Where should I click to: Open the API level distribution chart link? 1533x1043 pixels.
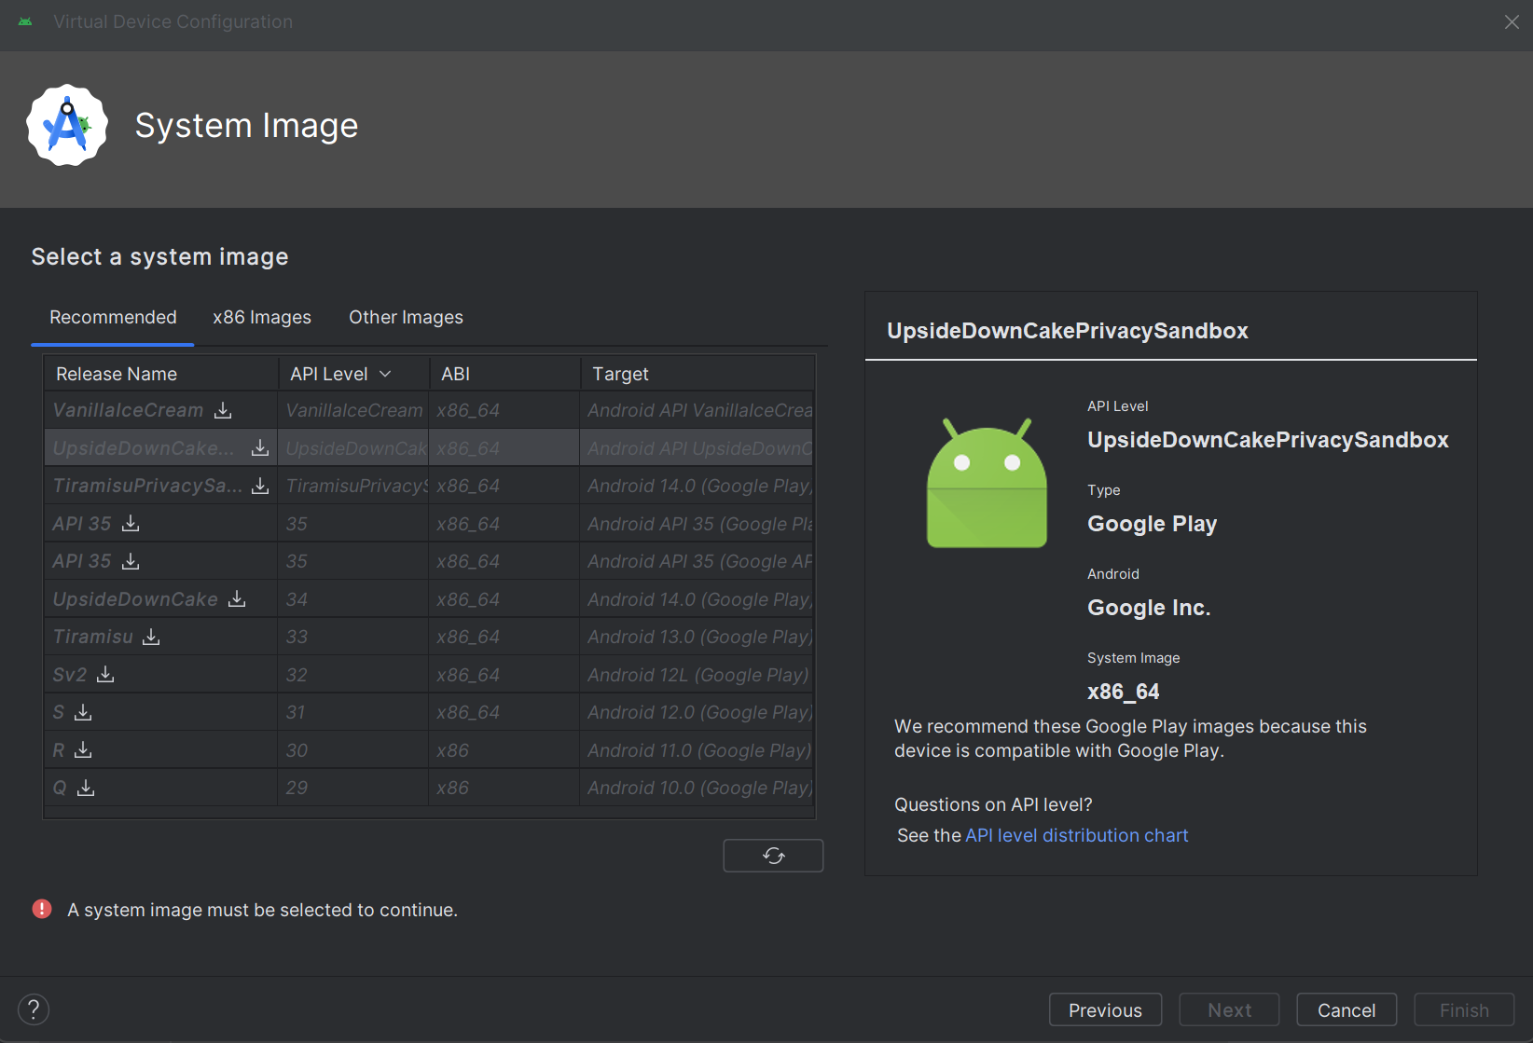click(x=1076, y=835)
